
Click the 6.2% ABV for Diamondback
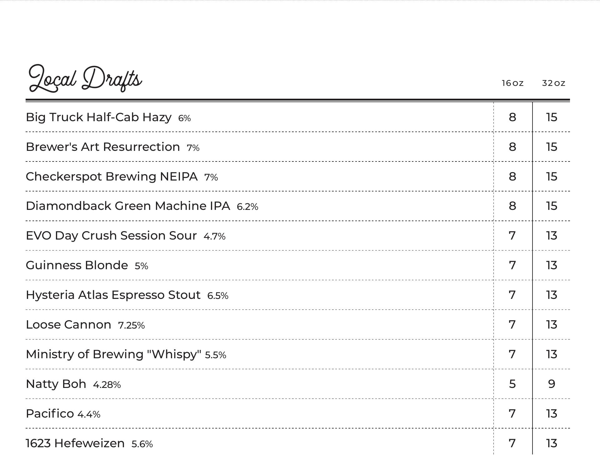click(x=247, y=207)
